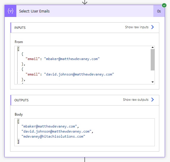Click the Show raw outputs chevron arrow

click(x=152, y=100)
